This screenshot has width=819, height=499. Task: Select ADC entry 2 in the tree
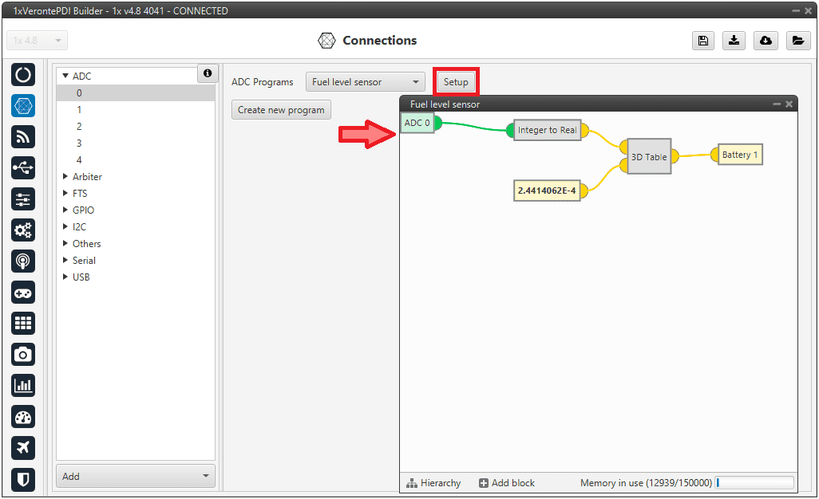point(135,126)
